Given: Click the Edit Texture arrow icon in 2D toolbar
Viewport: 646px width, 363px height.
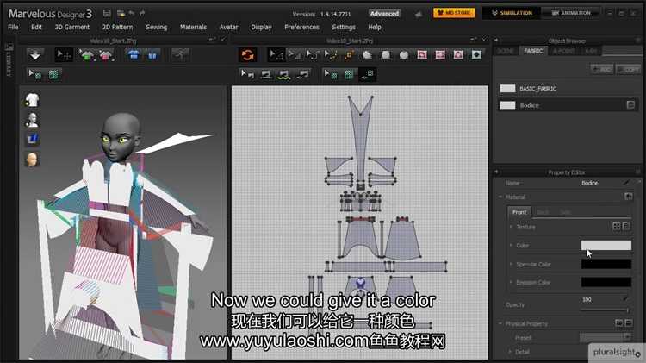Looking at the screenshot, I should [x=331, y=74].
